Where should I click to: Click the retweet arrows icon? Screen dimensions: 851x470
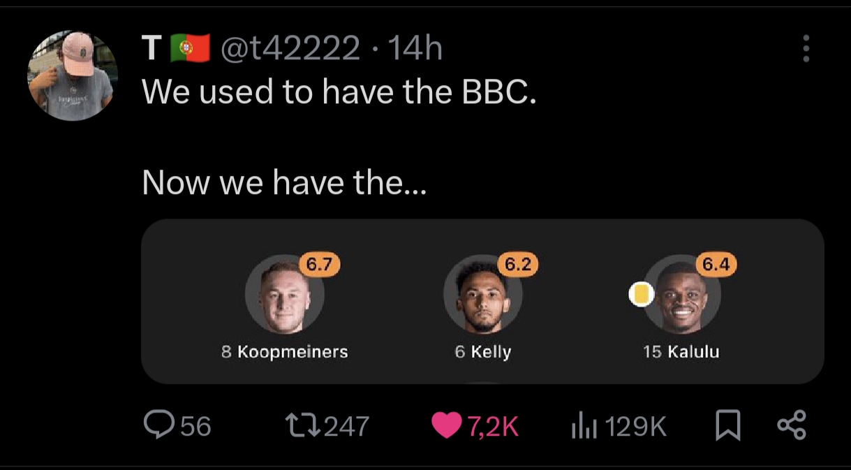pyautogui.click(x=303, y=424)
